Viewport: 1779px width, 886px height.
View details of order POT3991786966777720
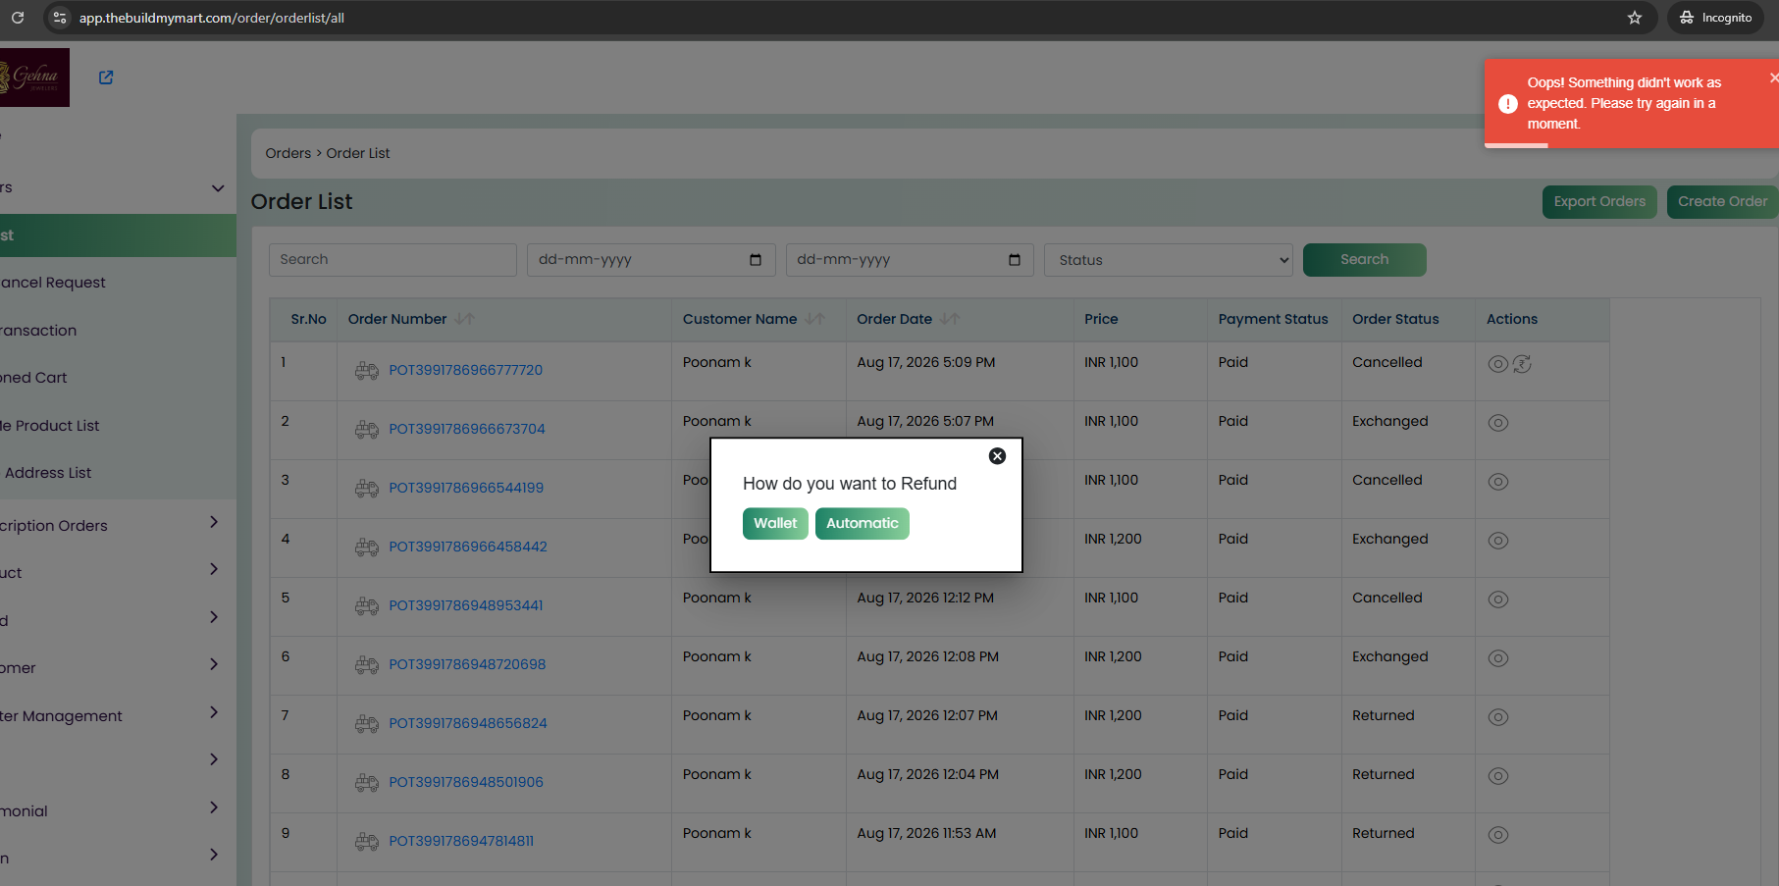tap(1497, 364)
